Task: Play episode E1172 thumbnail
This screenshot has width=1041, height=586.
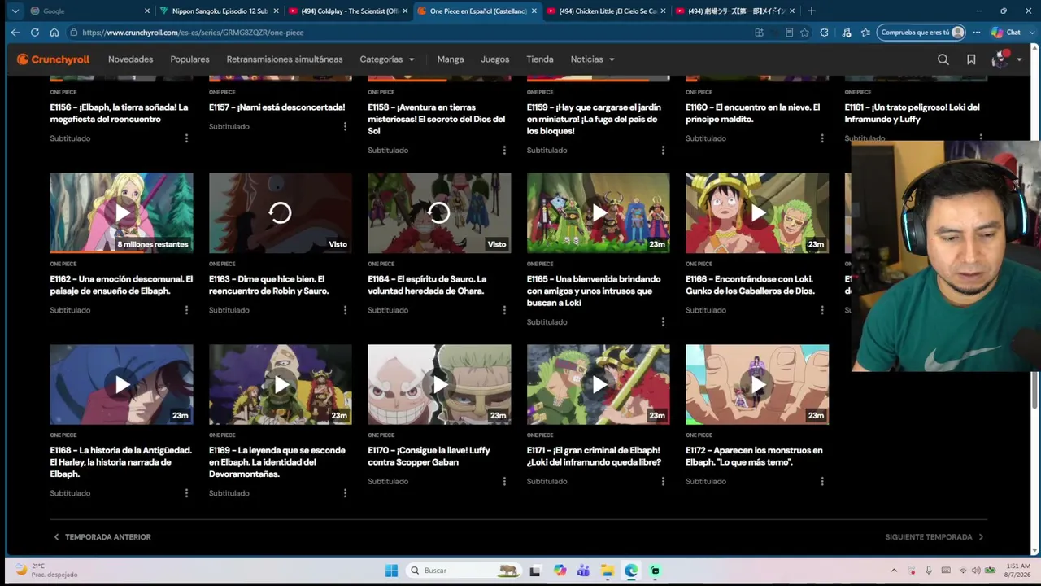Action: coord(757,385)
